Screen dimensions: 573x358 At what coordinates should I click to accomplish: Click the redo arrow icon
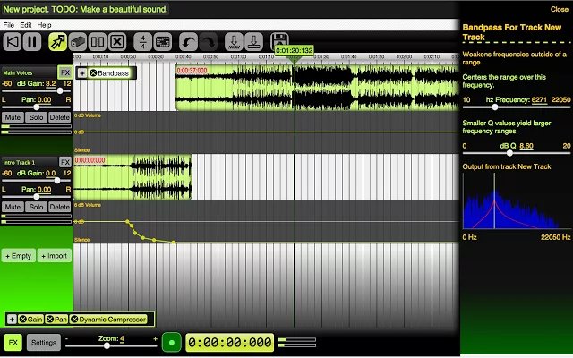tap(209, 42)
